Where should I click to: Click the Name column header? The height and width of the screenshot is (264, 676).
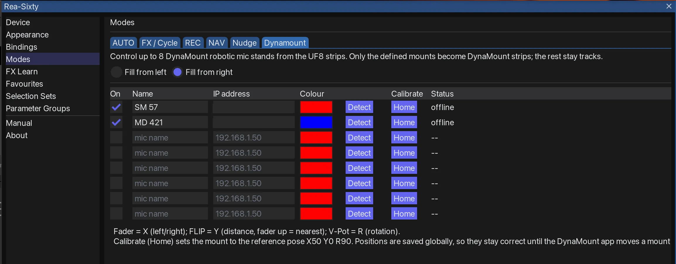click(x=143, y=94)
